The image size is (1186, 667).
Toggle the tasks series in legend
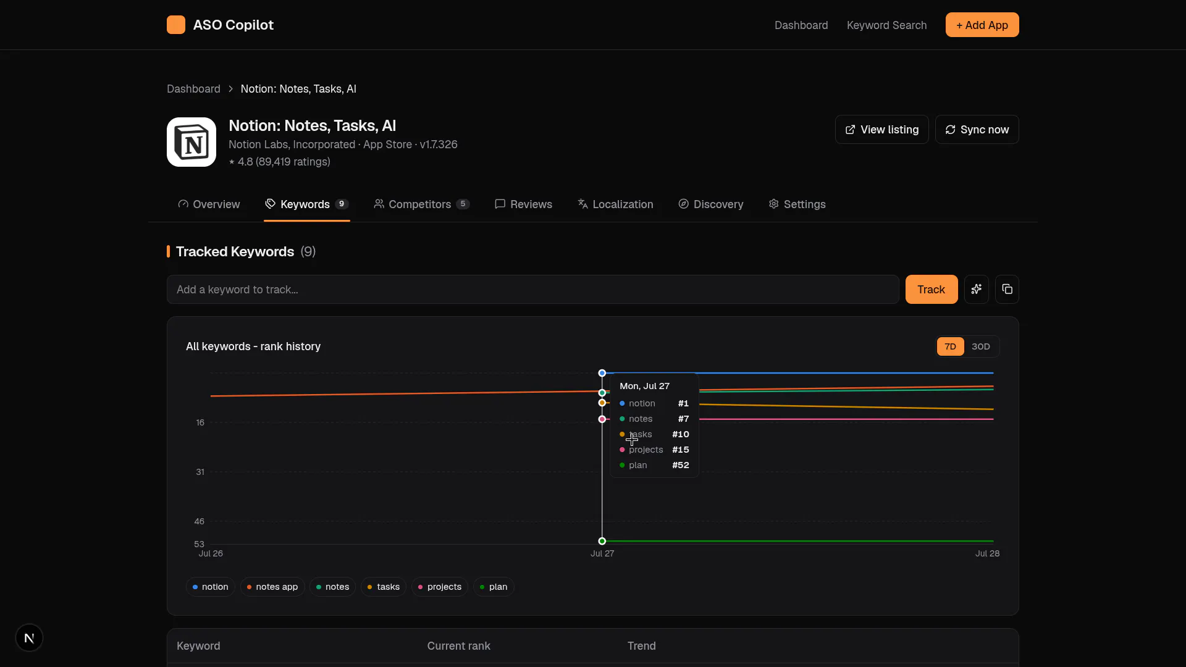pyautogui.click(x=384, y=587)
